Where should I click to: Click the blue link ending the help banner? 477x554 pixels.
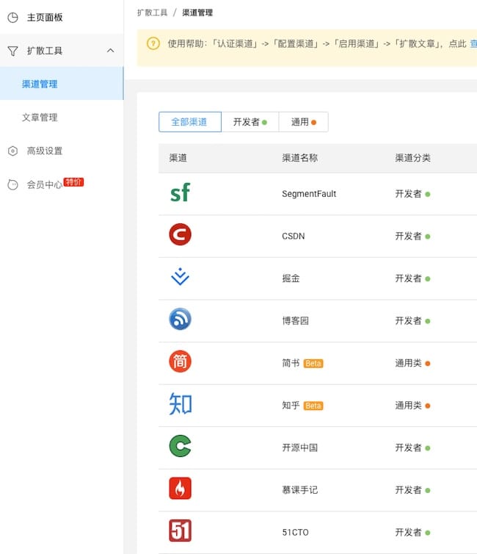(x=473, y=44)
